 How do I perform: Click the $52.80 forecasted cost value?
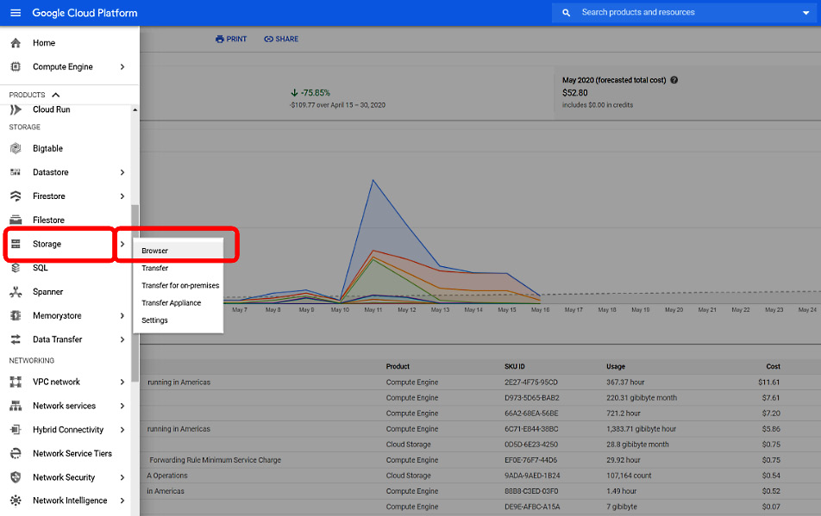(x=575, y=92)
